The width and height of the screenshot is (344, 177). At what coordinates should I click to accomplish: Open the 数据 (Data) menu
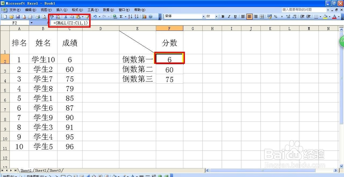pyautogui.click(x=109, y=10)
